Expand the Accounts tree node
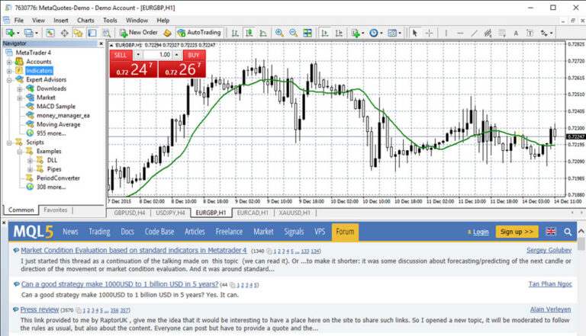The height and width of the screenshot is (336, 586). pyautogui.click(x=9, y=62)
